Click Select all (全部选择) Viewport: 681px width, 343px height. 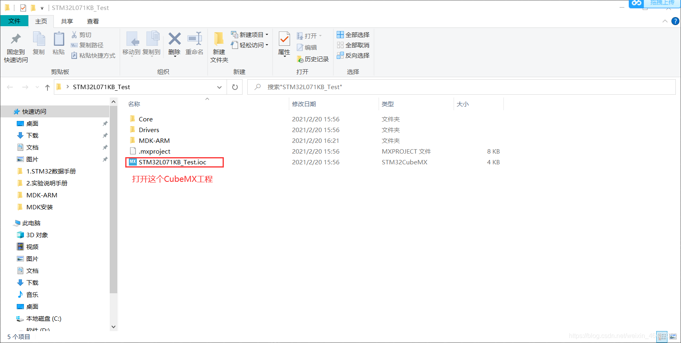[353, 35]
